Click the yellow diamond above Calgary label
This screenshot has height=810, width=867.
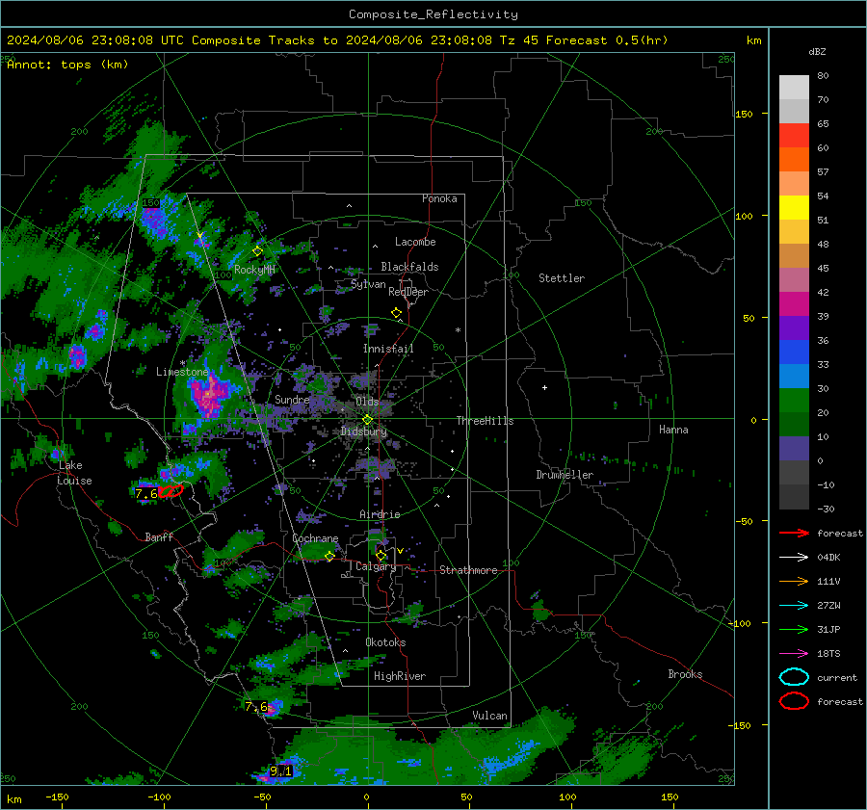381,555
